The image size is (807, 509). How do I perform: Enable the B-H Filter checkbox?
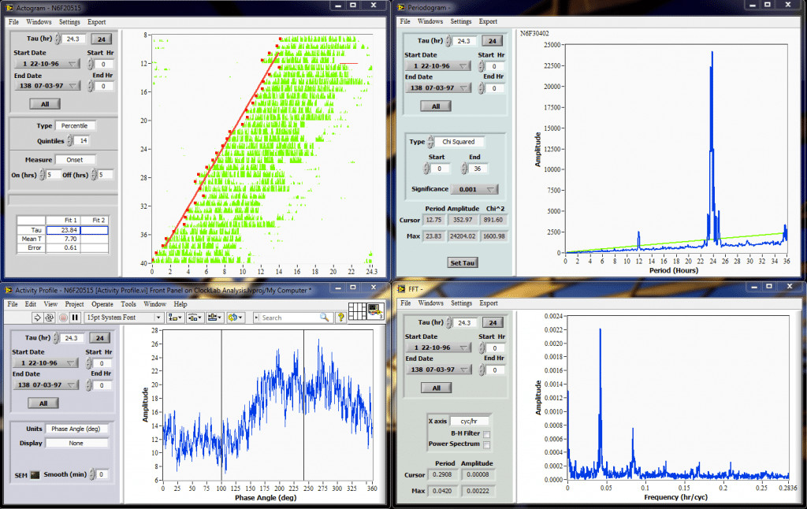point(487,434)
